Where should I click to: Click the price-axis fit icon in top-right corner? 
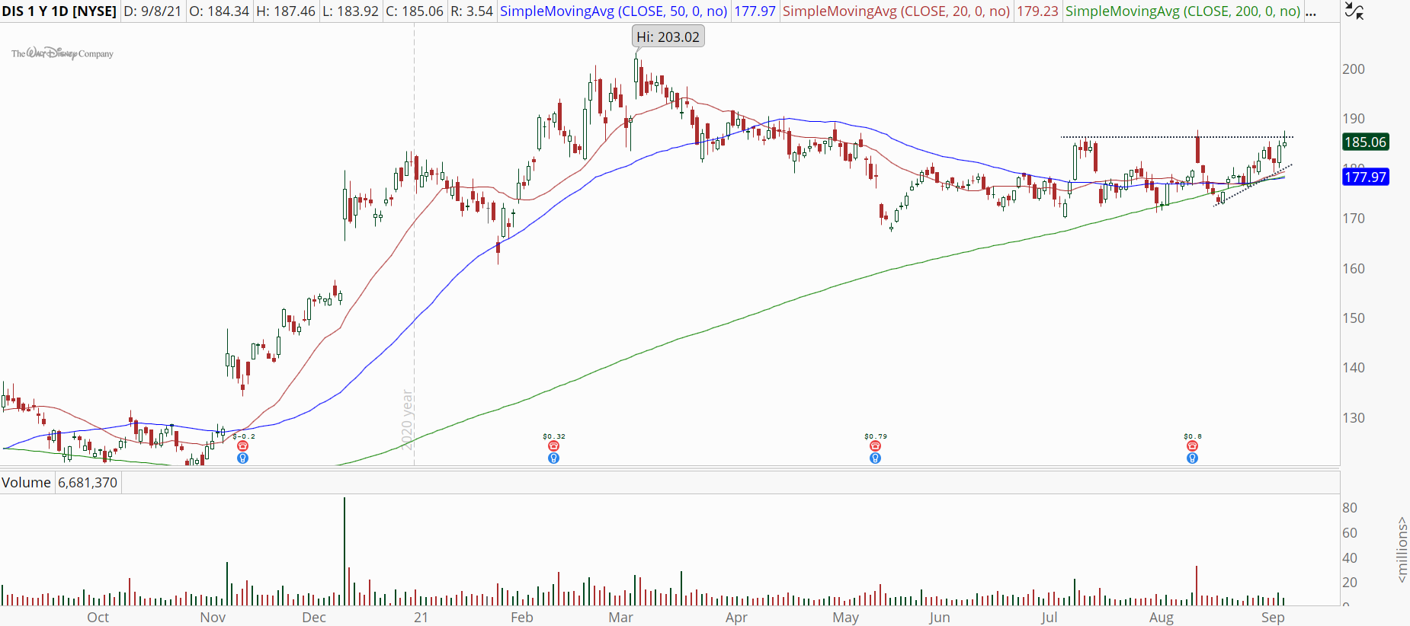[1354, 11]
